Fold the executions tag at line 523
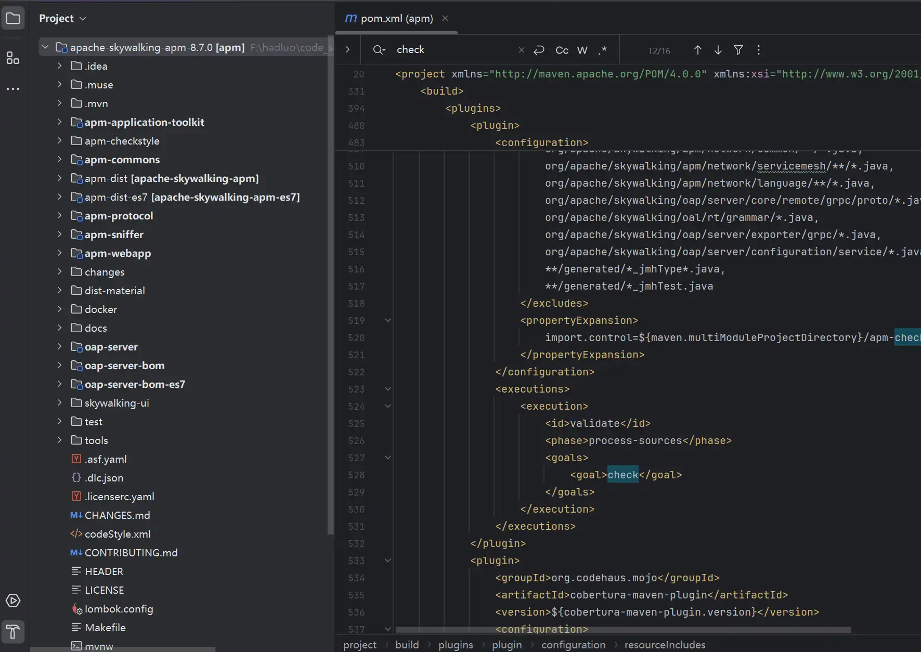Viewport: 921px width, 652px height. 387,389
